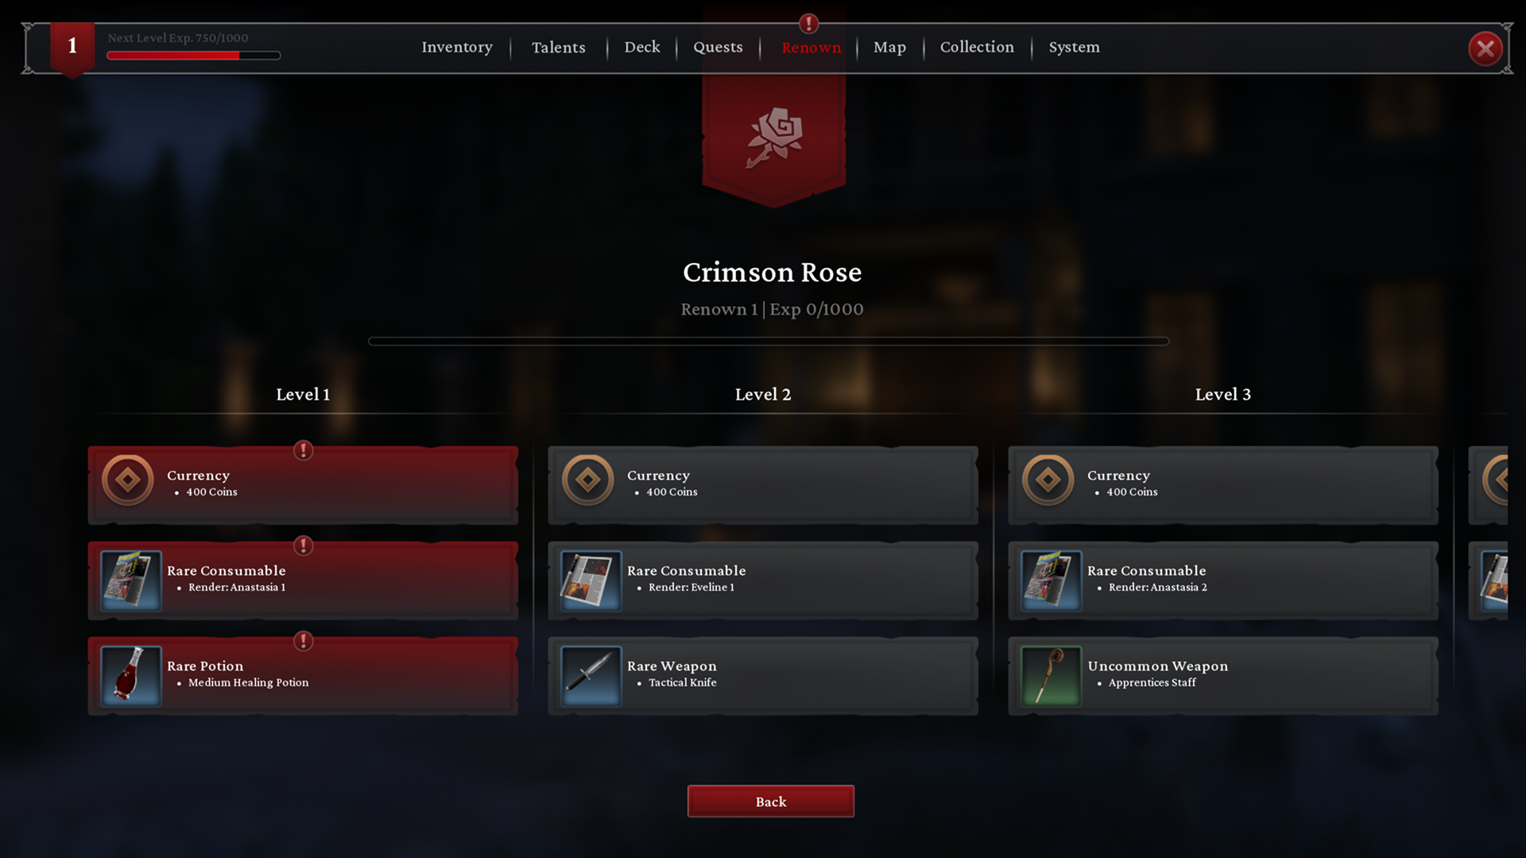Click the Level 3 currency coin icon
Screen dimensions: 1526x858
click(x=1048, y=480)
